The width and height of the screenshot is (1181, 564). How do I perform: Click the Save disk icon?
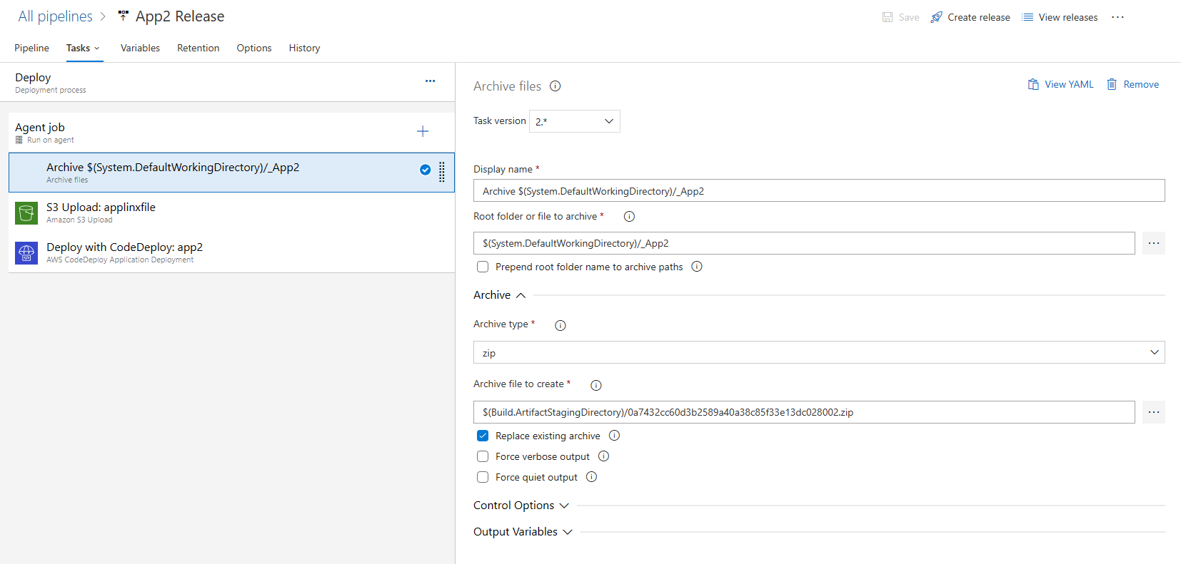coord(888,17)
